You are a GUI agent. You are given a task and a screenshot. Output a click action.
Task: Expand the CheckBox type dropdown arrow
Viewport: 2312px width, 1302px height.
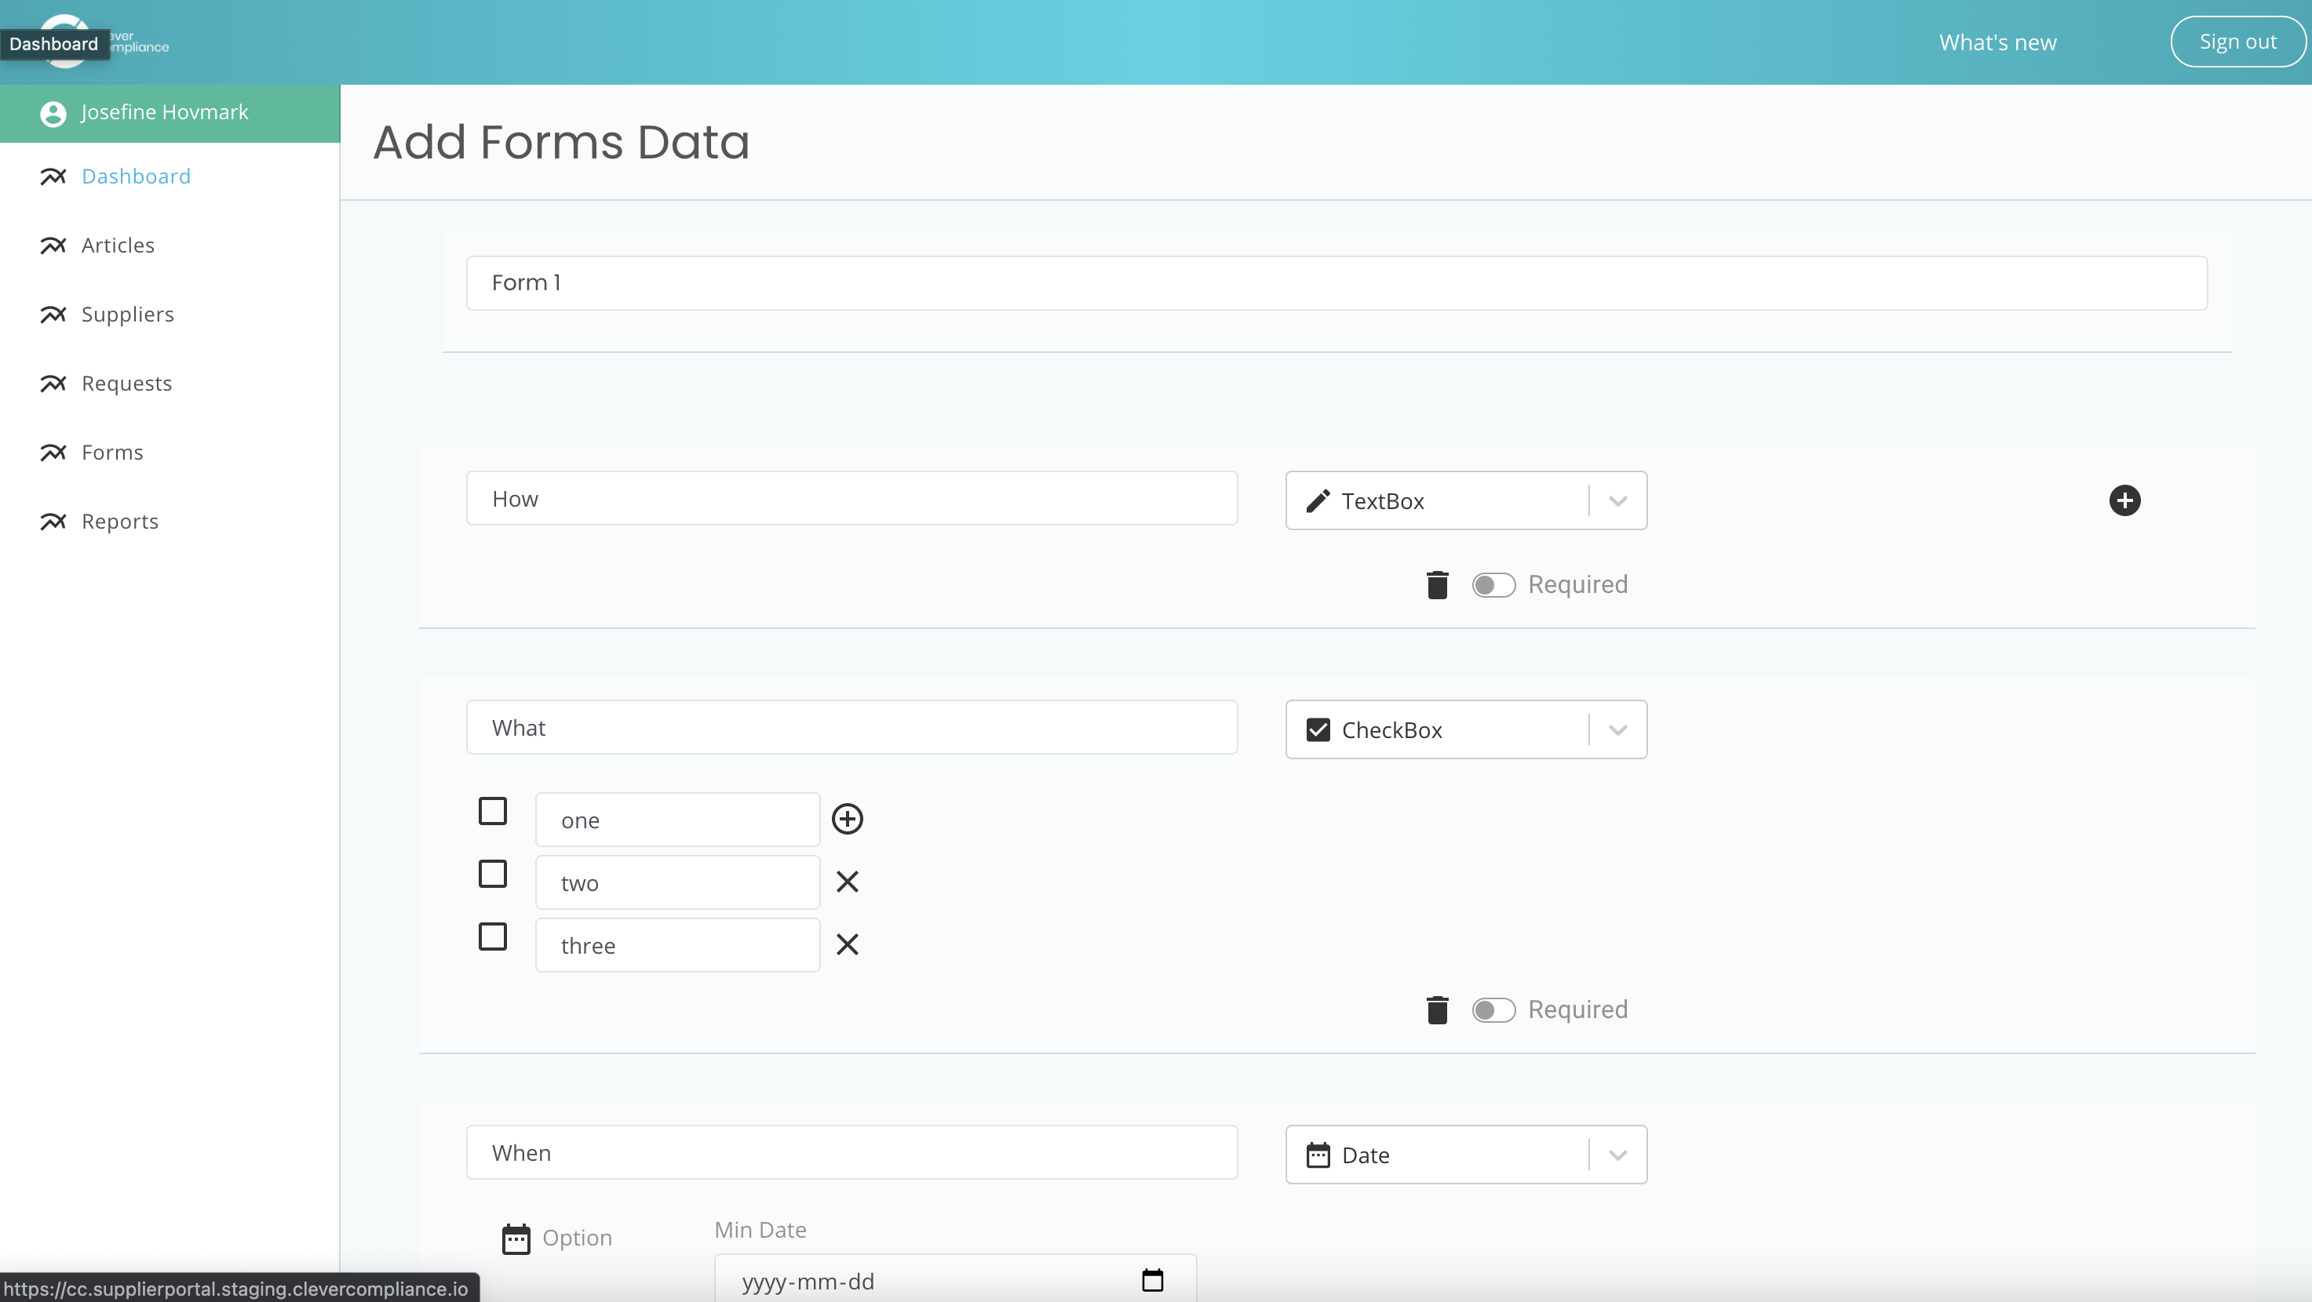[1617, 730]
